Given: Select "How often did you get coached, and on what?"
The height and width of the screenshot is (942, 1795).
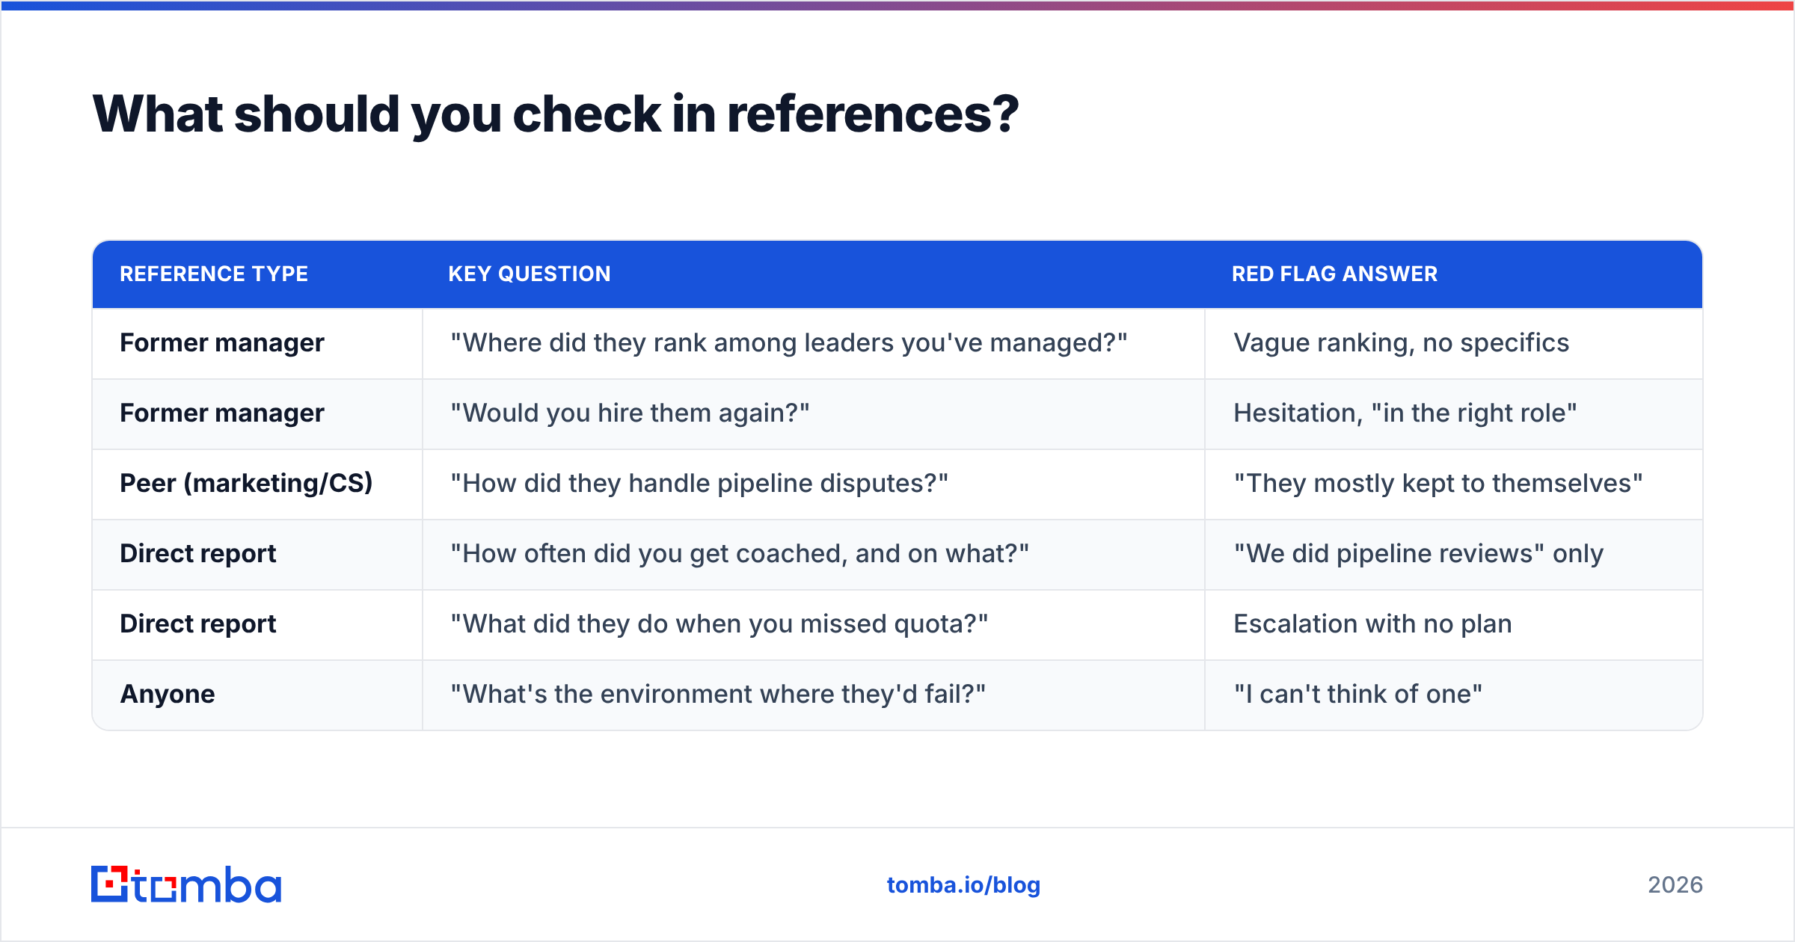Looking at the screenshot, I should click(740, 553).
